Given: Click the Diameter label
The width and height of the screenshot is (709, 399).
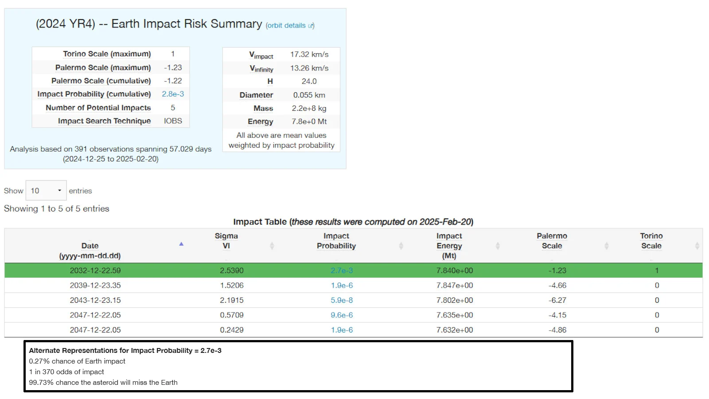Looking at the screenshot, I should (256, 95).
